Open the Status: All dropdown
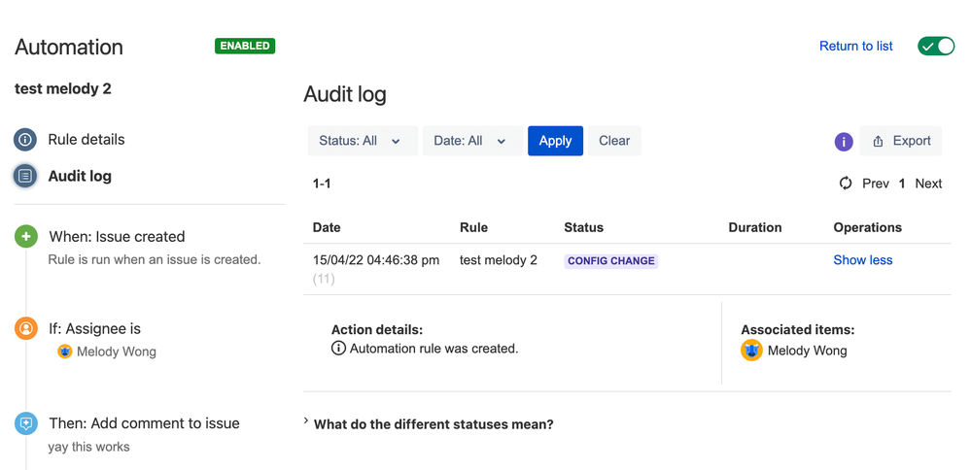This screenshot has height=470, width=971. point(363,141)
